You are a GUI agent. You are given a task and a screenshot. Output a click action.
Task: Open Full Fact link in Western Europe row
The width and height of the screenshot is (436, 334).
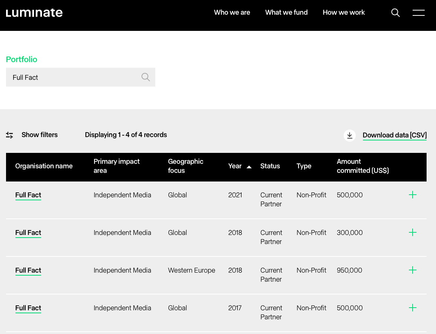[x=28, y=270]
